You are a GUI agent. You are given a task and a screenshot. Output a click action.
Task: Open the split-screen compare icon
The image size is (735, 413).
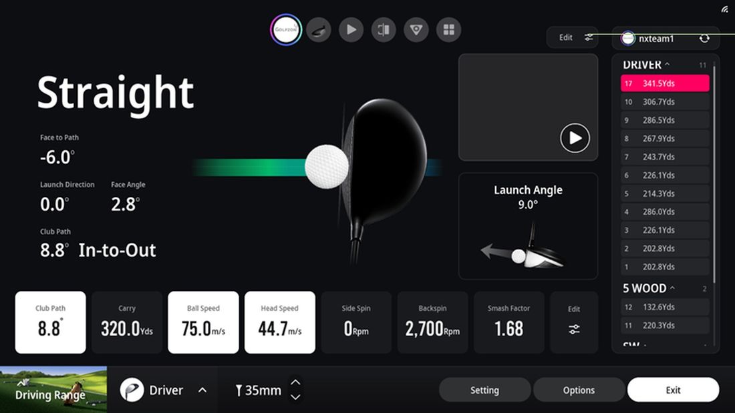pos(384,30)
